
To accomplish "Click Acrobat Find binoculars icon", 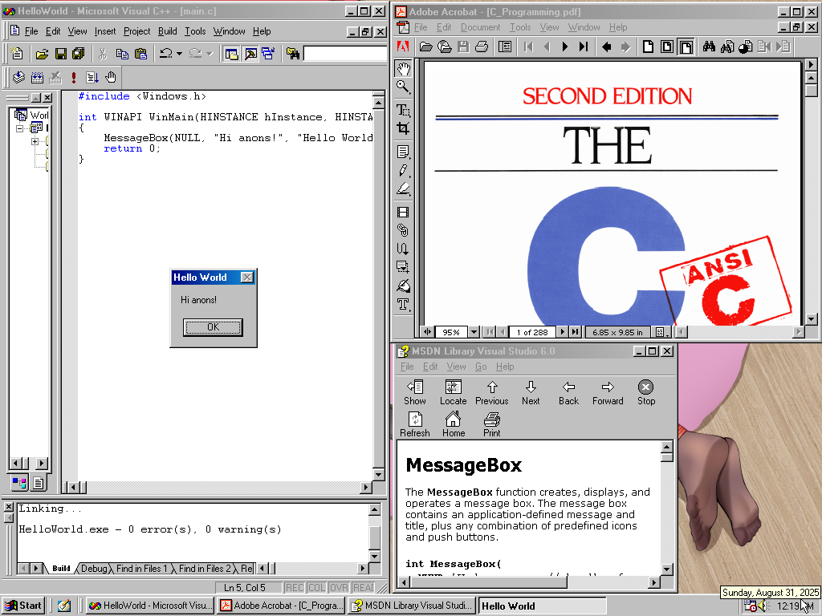I will click(710, 47).
